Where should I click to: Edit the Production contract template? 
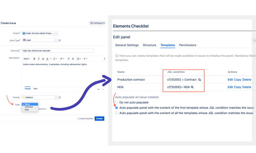(x=230, y=80)
